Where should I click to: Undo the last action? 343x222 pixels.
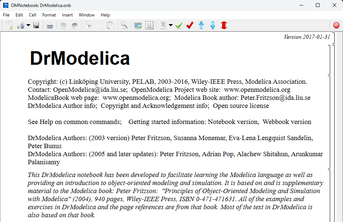63,26
